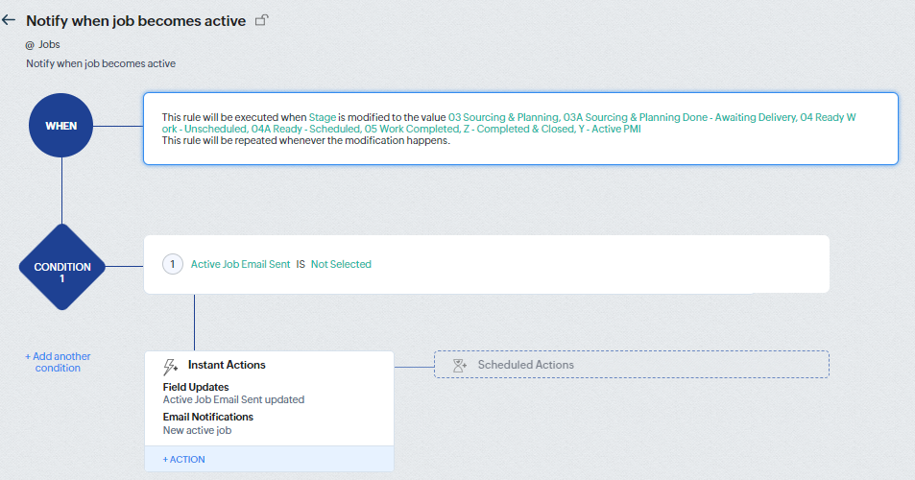The width and height of the screenshot is (915, 480).
Task: Click '+ Add another condition' link
Action: click(x=58, y=362)
